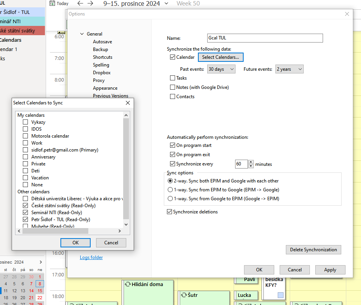Click the Name field containing Gcal TUL

point(265,38)
